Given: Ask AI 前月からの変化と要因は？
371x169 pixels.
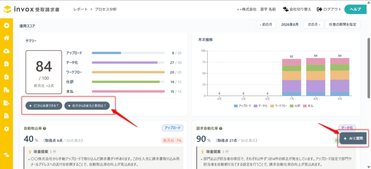Looking at the screenshot, I should tap(87, 106).
